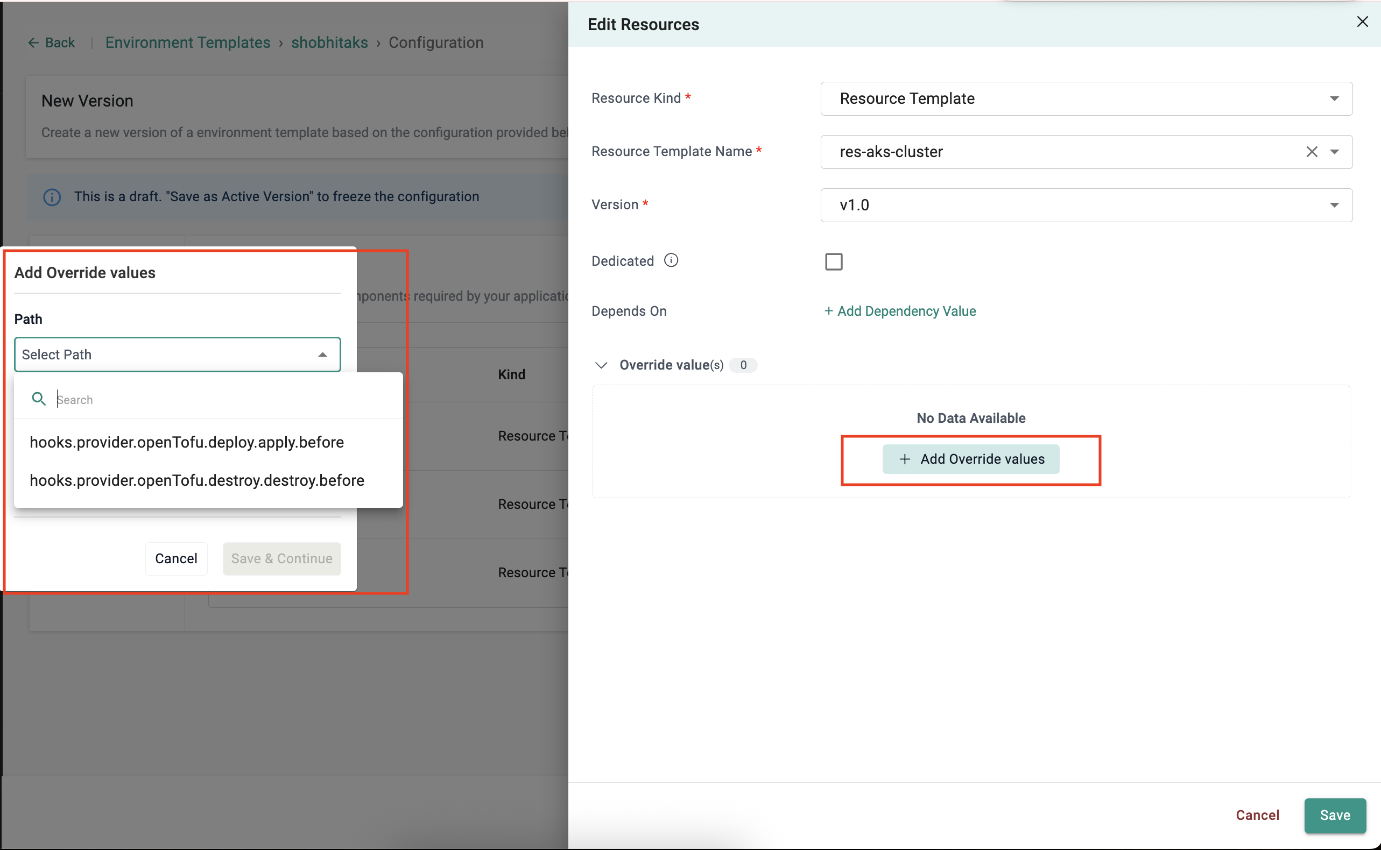Open Environment Templates breadcrumb
The image size is (1381, 850).
click(x=188, y=42)
